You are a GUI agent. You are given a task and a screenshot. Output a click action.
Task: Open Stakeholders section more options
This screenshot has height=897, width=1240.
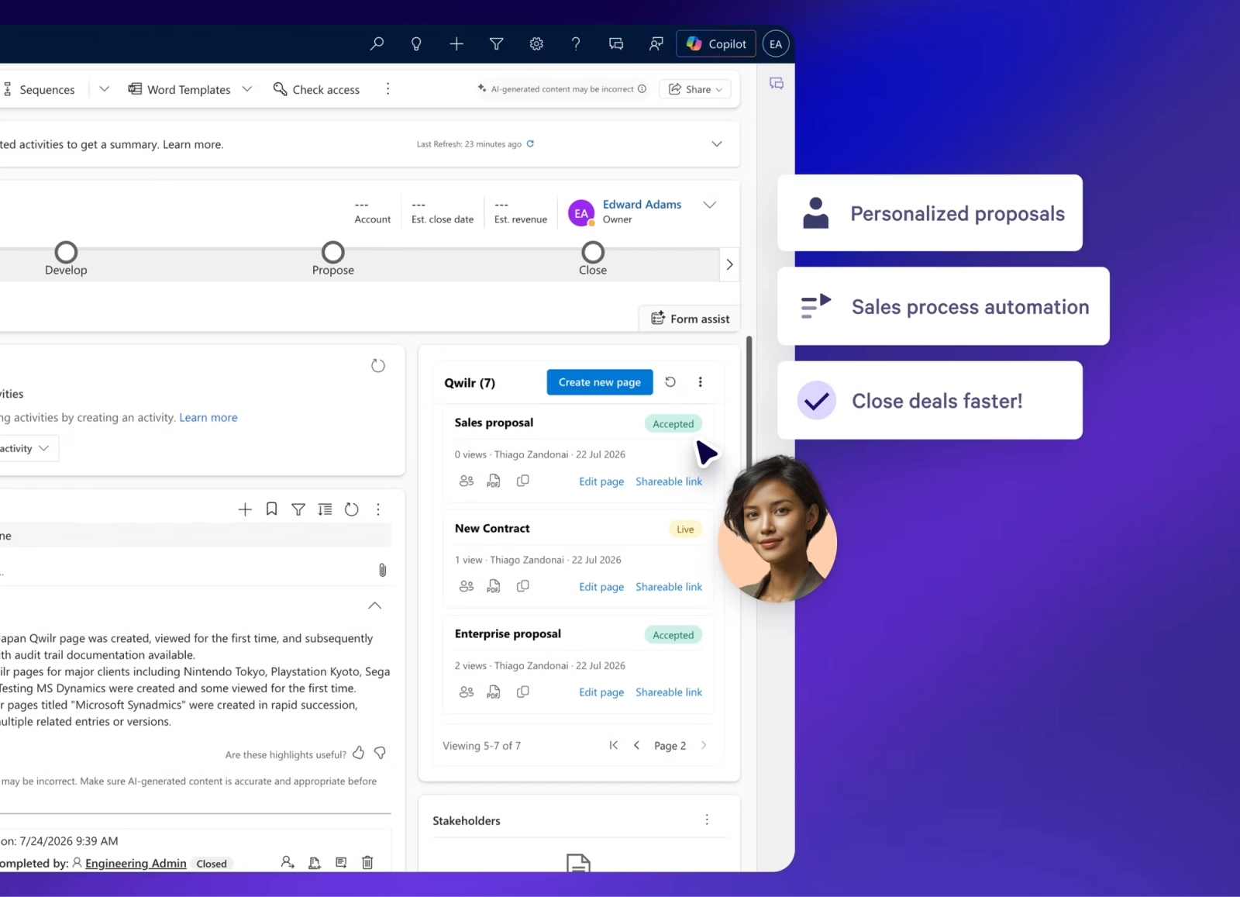pyautogui.click(x=707, y=819)
